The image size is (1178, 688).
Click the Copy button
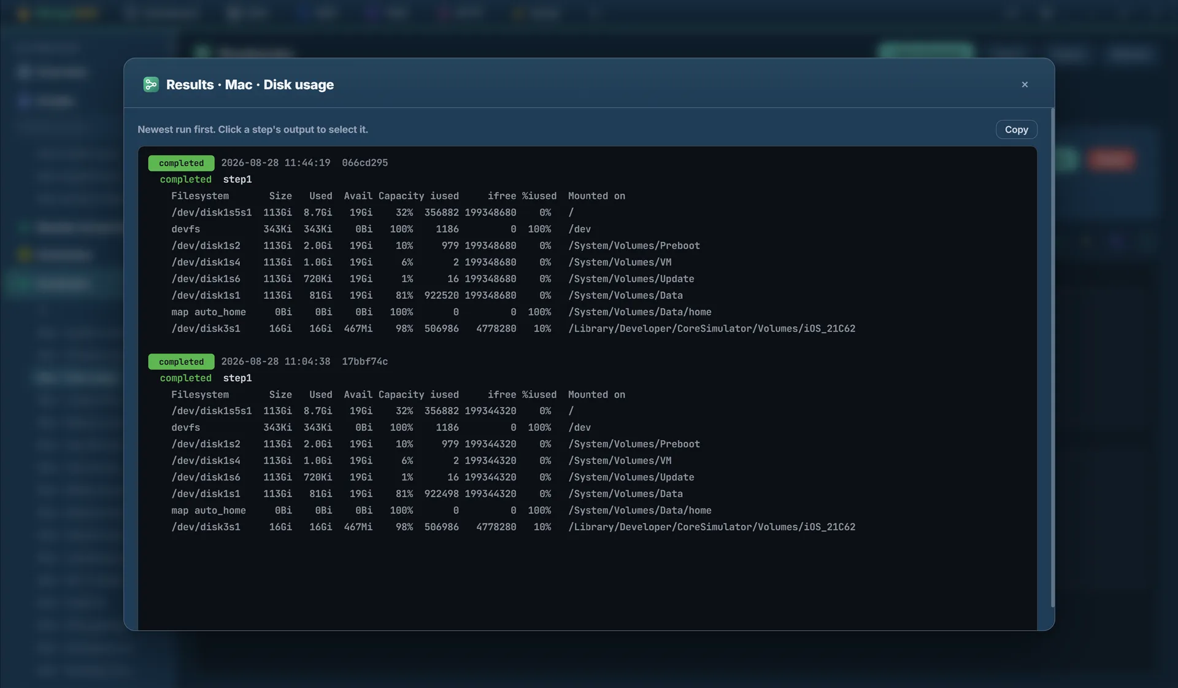click(1016, 129)
